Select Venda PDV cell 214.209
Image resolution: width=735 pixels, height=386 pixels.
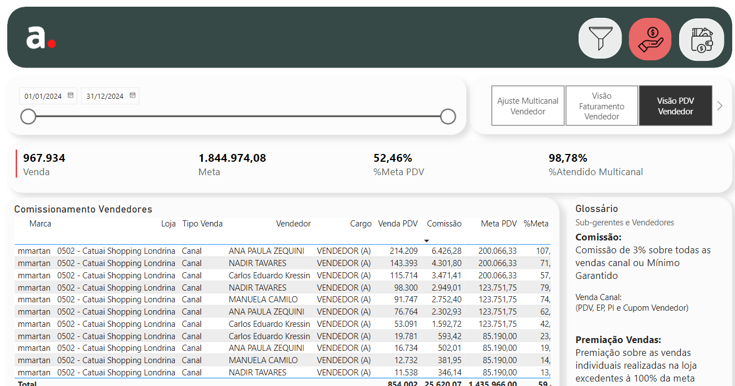pyautogui.click(x=403, y=251)
